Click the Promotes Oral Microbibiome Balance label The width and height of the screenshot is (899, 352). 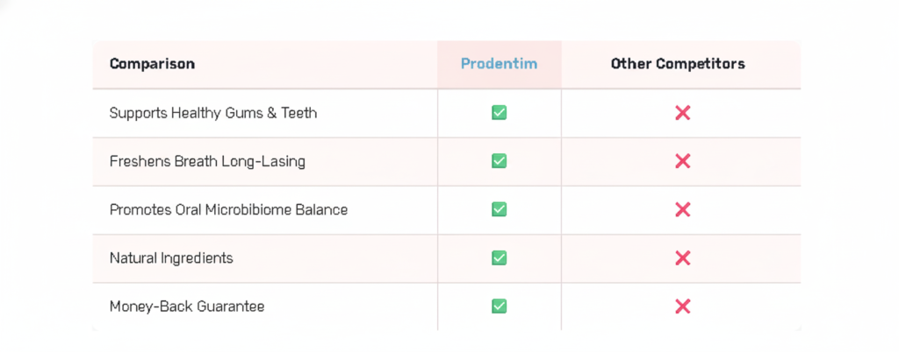click(x=228, y=210)
